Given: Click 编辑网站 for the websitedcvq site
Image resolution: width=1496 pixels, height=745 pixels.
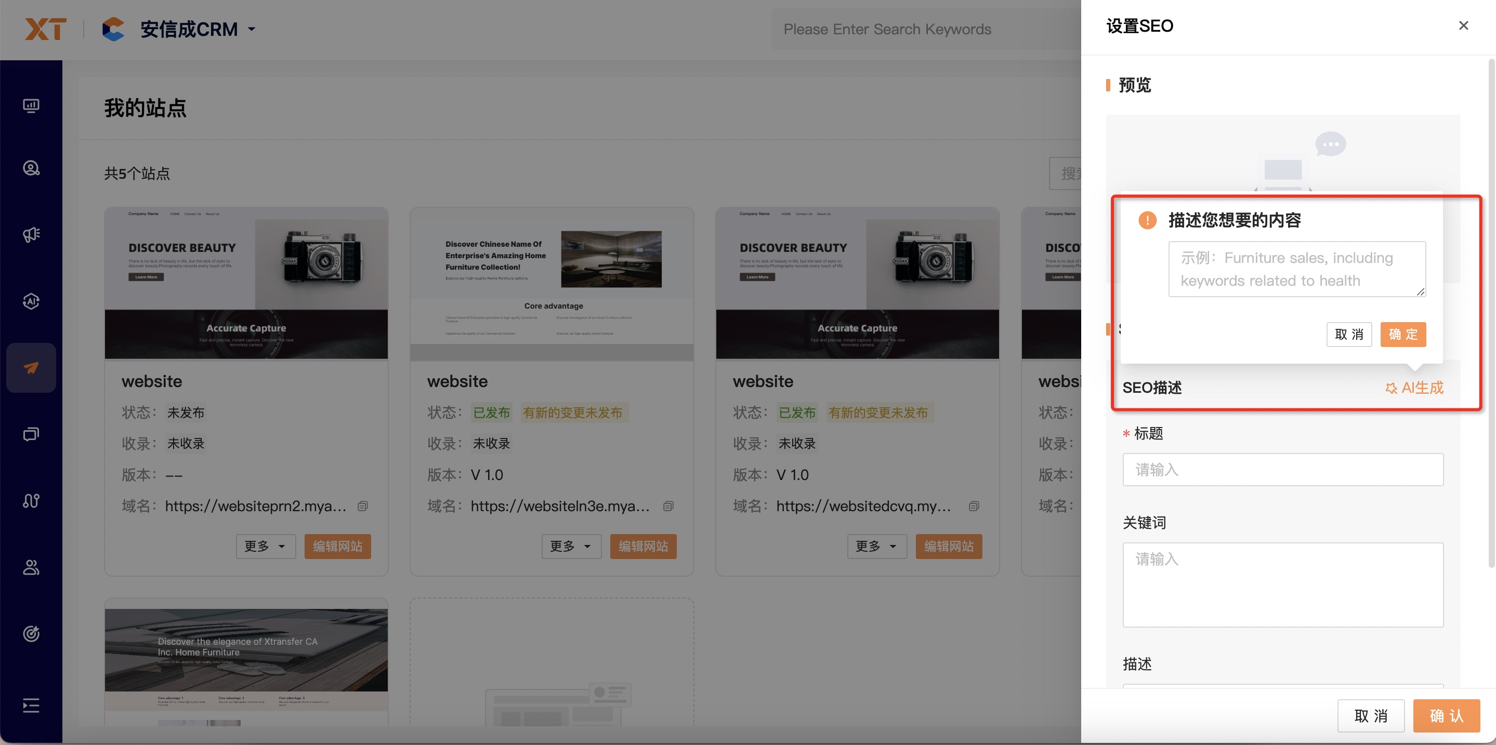Looking at the screenshot, I should click(949, 546).
